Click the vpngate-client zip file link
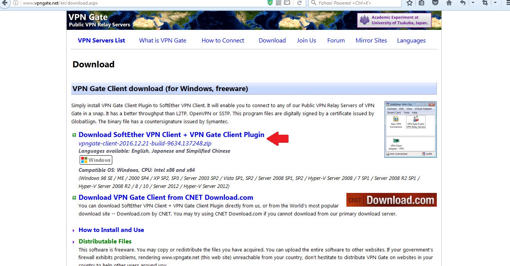The image size is (510, 266). pos(145,144)
